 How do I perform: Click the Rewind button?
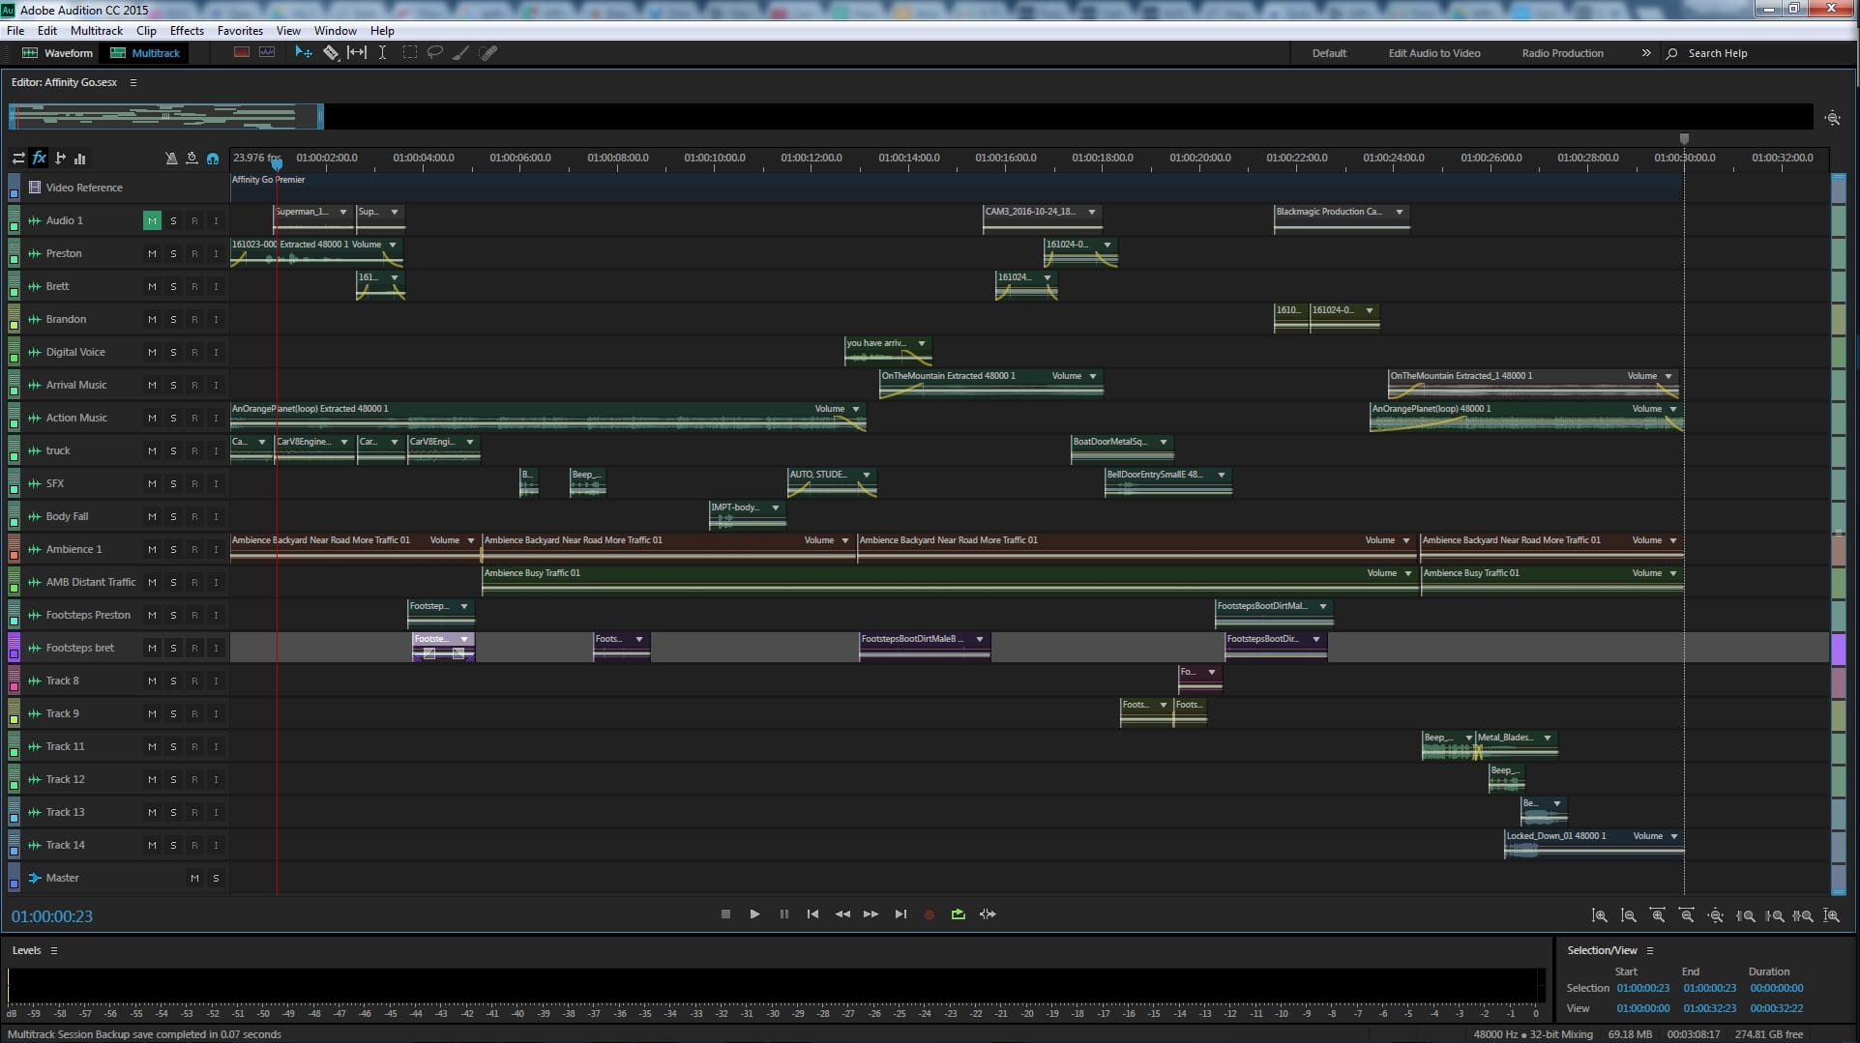(x=842, y=913)
